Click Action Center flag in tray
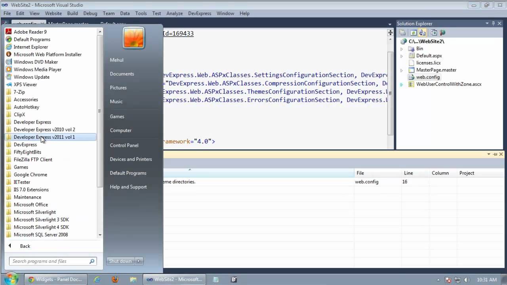507x285 pixels. point(449,279)
